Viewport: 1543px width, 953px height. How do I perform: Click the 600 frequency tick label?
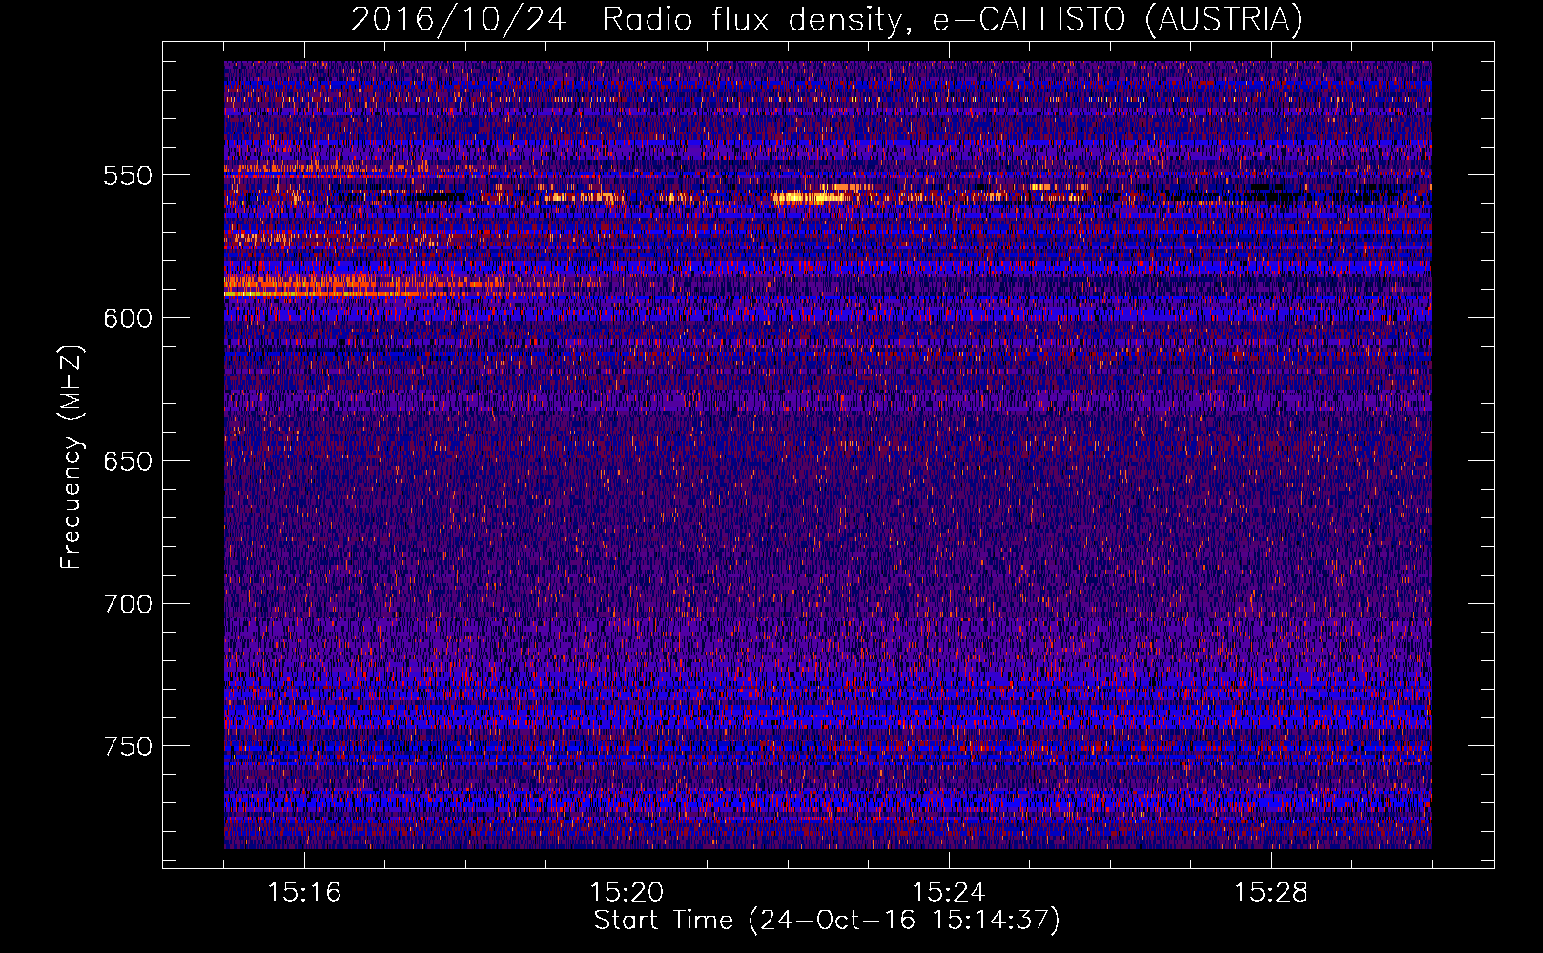128,319
